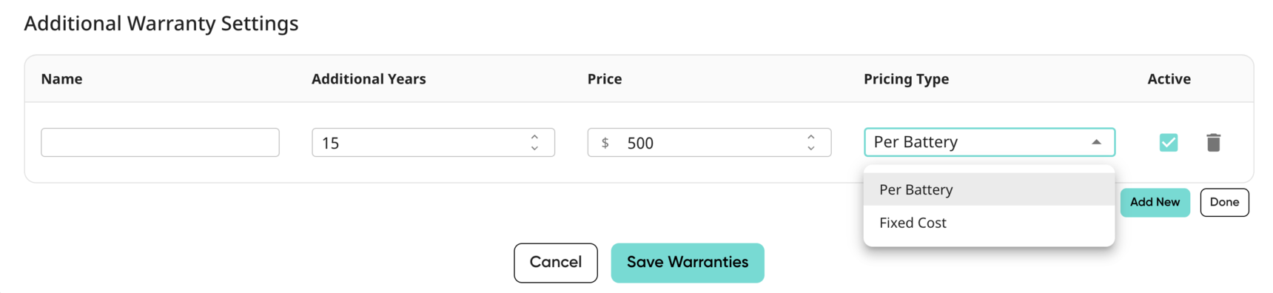Click the Done button
The image size is (1273, 293).
coord(1224,202)
